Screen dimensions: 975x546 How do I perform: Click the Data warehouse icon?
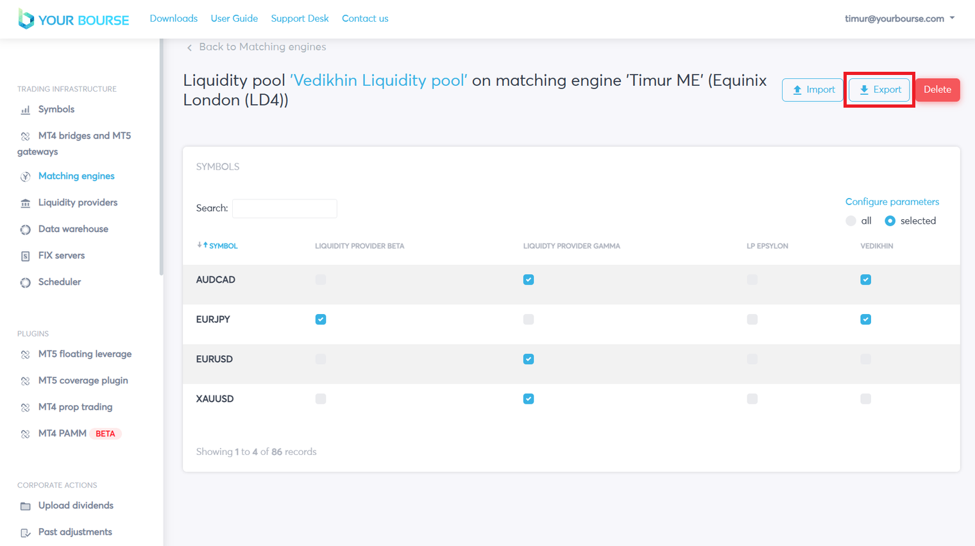(x=26, y=229)
